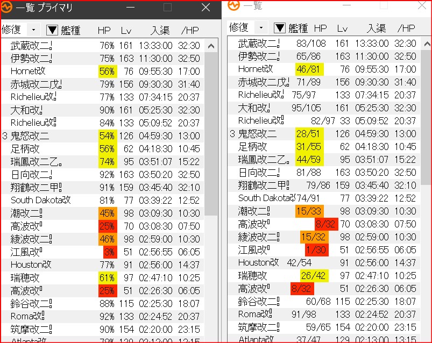Sort by 入渠 column in the プライマリ window
432x343 pixels.
pos(160,30)
